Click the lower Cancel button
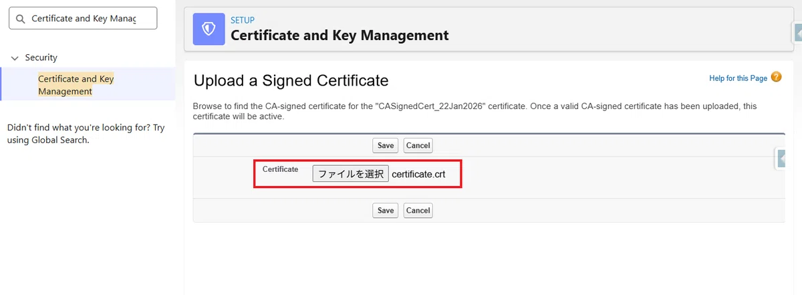 418,210
